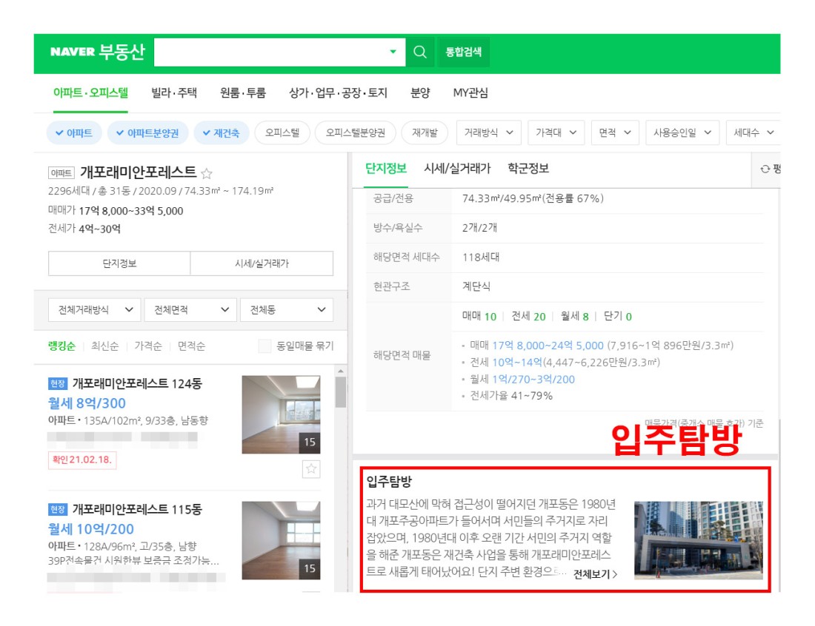The image size is (815, 626).
Task: Open the 분양 tab
Action: 420,93
